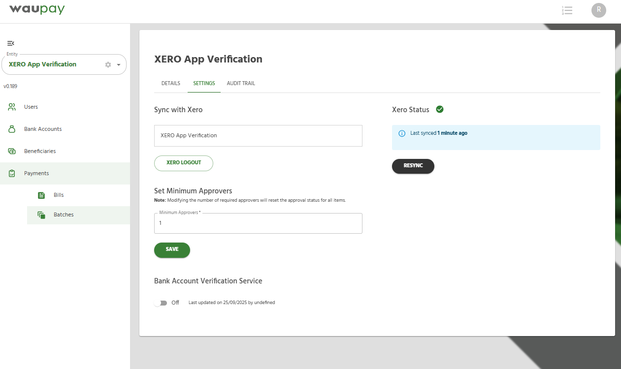The image size is (621, 369).
Task: Click the Payments clipboard icon
Action: click(12, 173)
